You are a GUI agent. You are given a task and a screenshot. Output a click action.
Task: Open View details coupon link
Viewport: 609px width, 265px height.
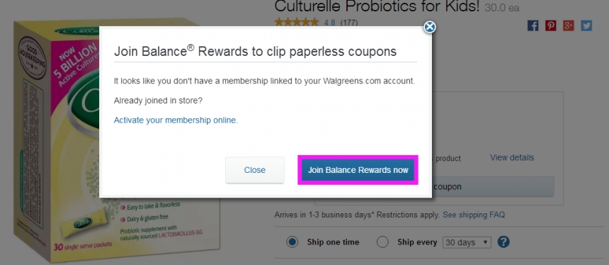pyautogui.click(x=512, y=157)
